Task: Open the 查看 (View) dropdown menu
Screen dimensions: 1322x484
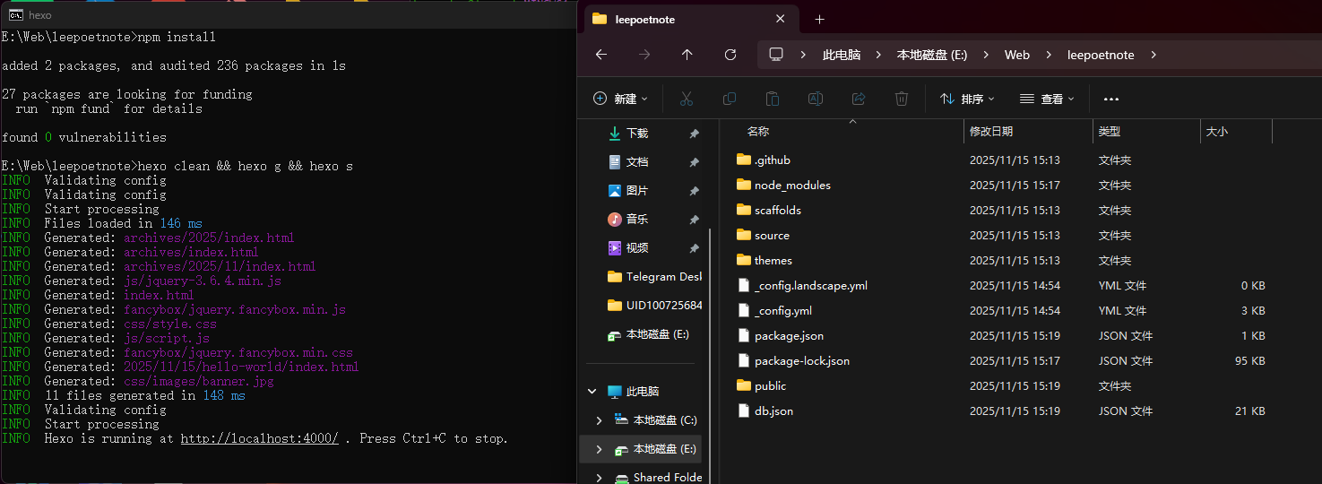Action: point(1047,99)
